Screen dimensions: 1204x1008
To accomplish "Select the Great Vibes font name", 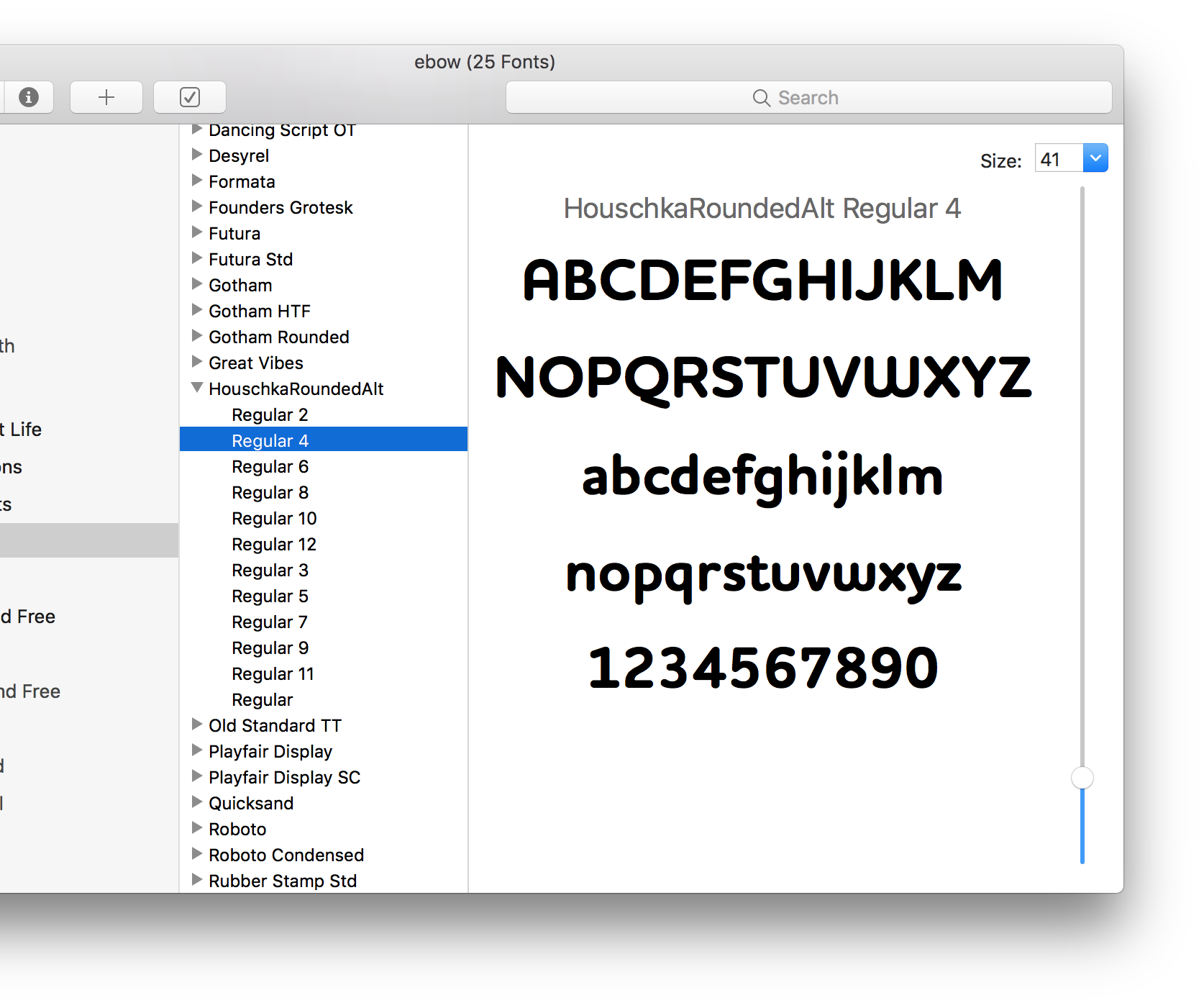I will 256,363.
